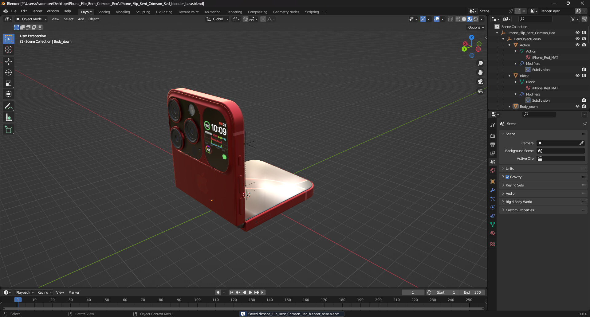The width and height of the screenshot is (590, 317).
Task: Open the shading options dropdown arrow
Action: 482,19
